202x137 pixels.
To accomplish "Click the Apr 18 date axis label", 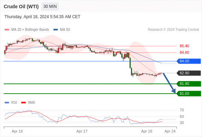I will pyautogui.click(x=147, y=131).
